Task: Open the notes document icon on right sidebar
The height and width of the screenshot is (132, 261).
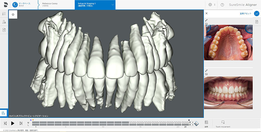Action: [x=257, y=22]
